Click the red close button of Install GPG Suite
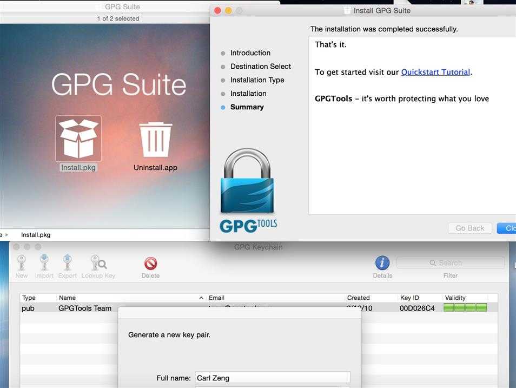This screenshot has width=516, height=388. point(217,10)
